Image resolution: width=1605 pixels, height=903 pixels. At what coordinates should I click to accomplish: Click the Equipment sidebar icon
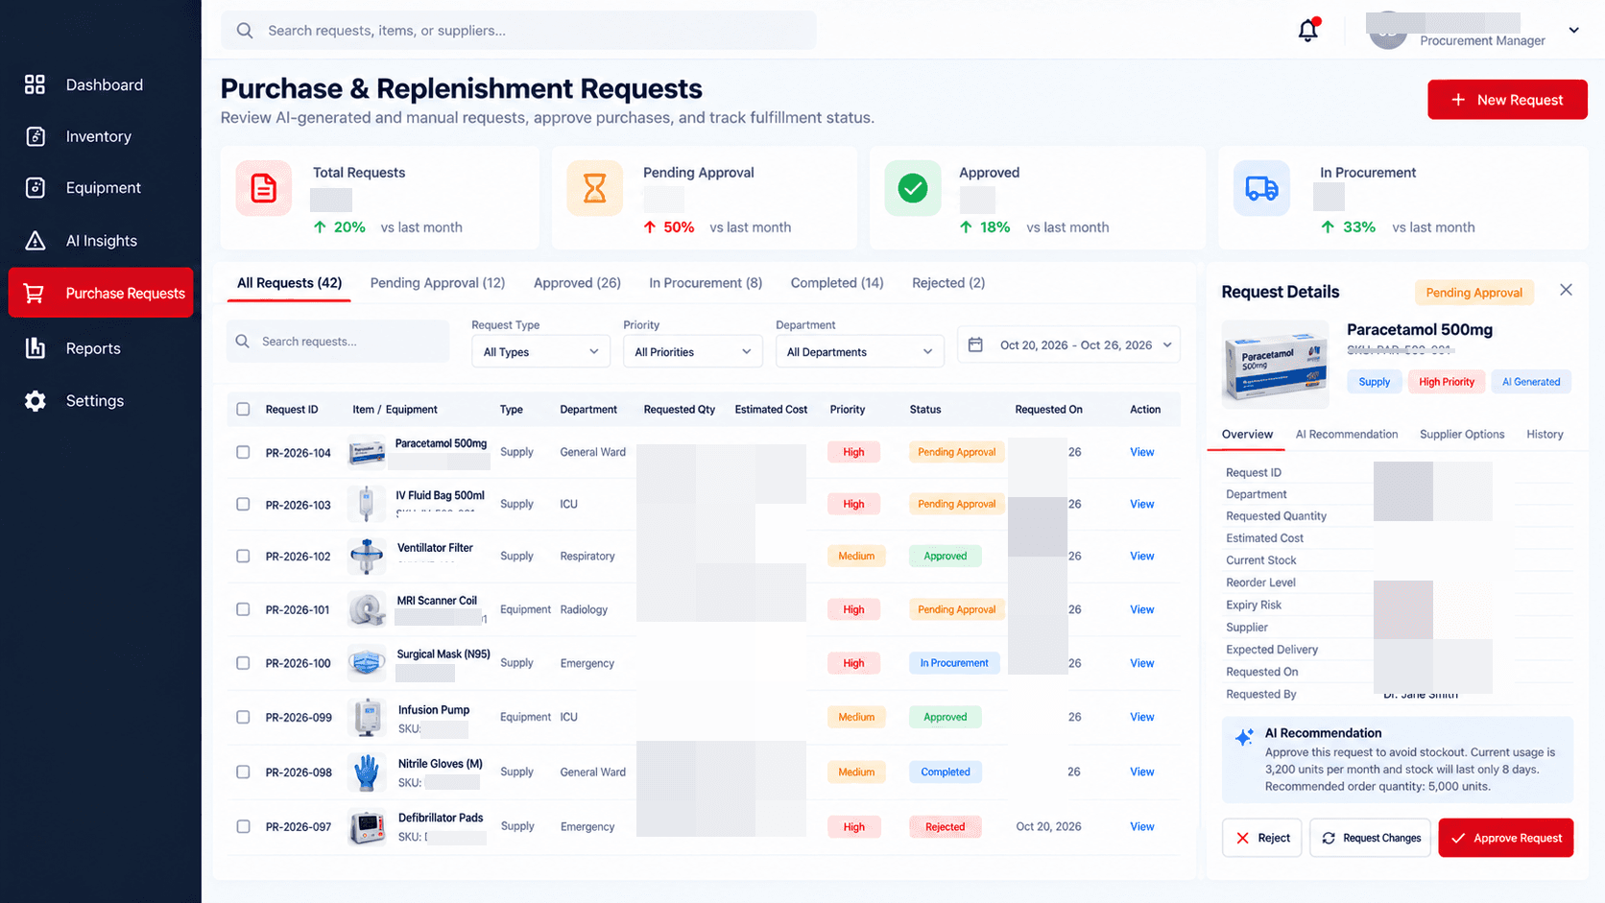36,188
